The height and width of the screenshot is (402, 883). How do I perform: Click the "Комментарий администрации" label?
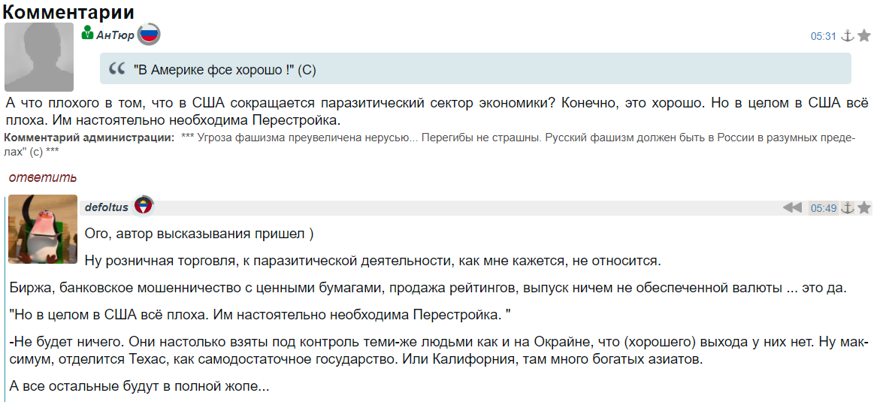pos(89,137)
